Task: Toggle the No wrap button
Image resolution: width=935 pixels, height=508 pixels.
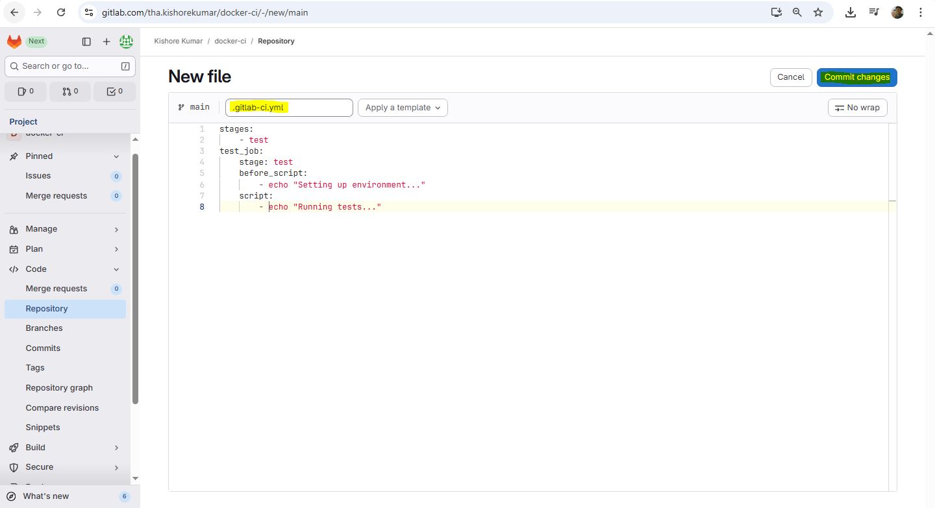Action: [857, 108]
